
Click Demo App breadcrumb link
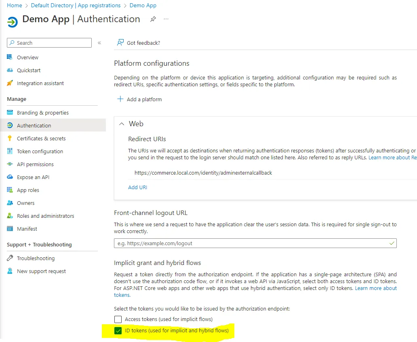click(143, 5)
